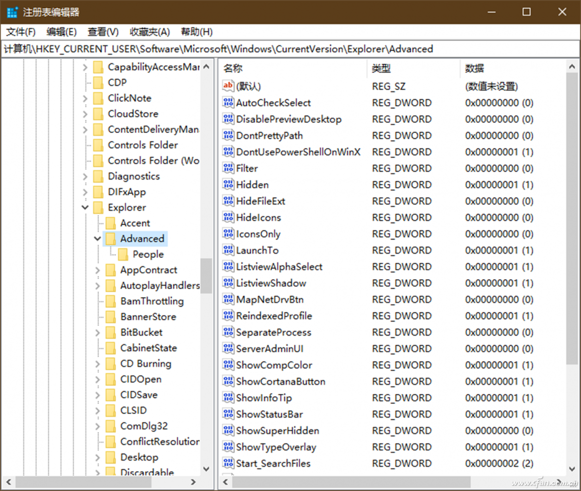Click the Registry Editor icon in title bar
The image size is (581, 491).
point(11,12)
